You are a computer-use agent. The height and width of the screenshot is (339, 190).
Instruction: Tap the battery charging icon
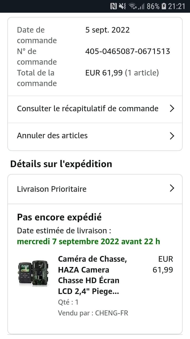pyautogui.click(x=164, y=6)
